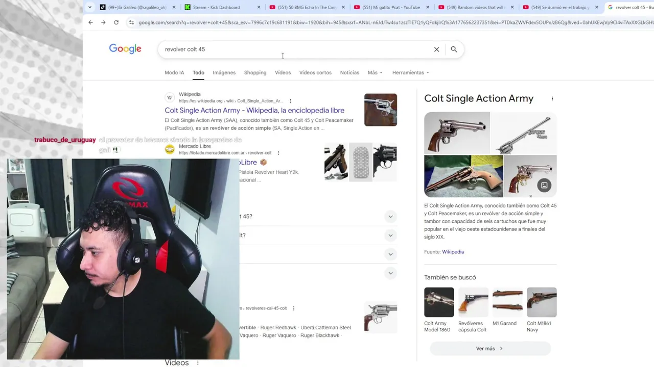Click the long-barrel revolver panel image

click(524, 133)
